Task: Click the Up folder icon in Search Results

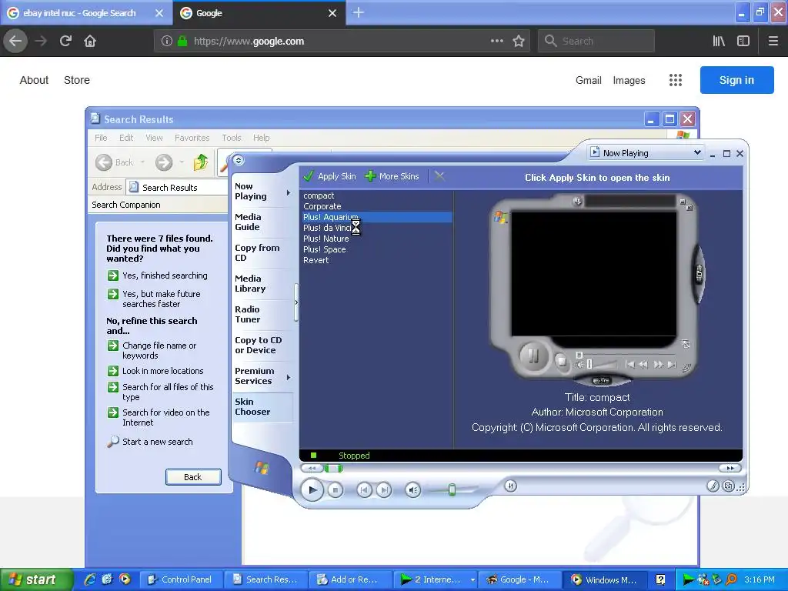Action: point(201,162)
